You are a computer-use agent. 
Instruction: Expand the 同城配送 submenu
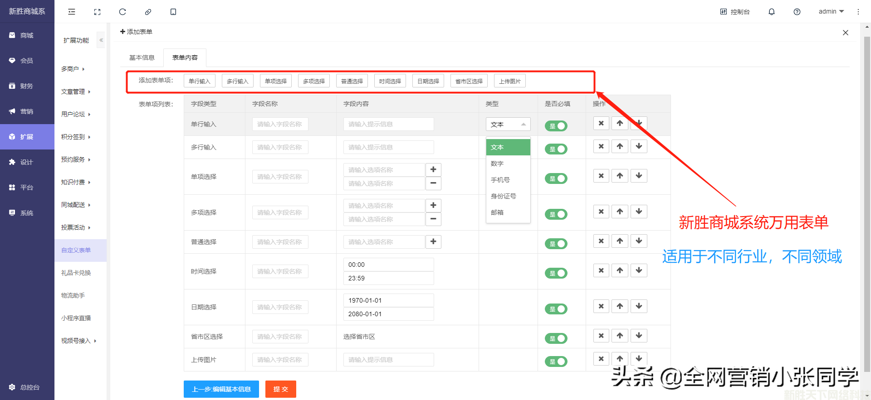pos(76,205)
